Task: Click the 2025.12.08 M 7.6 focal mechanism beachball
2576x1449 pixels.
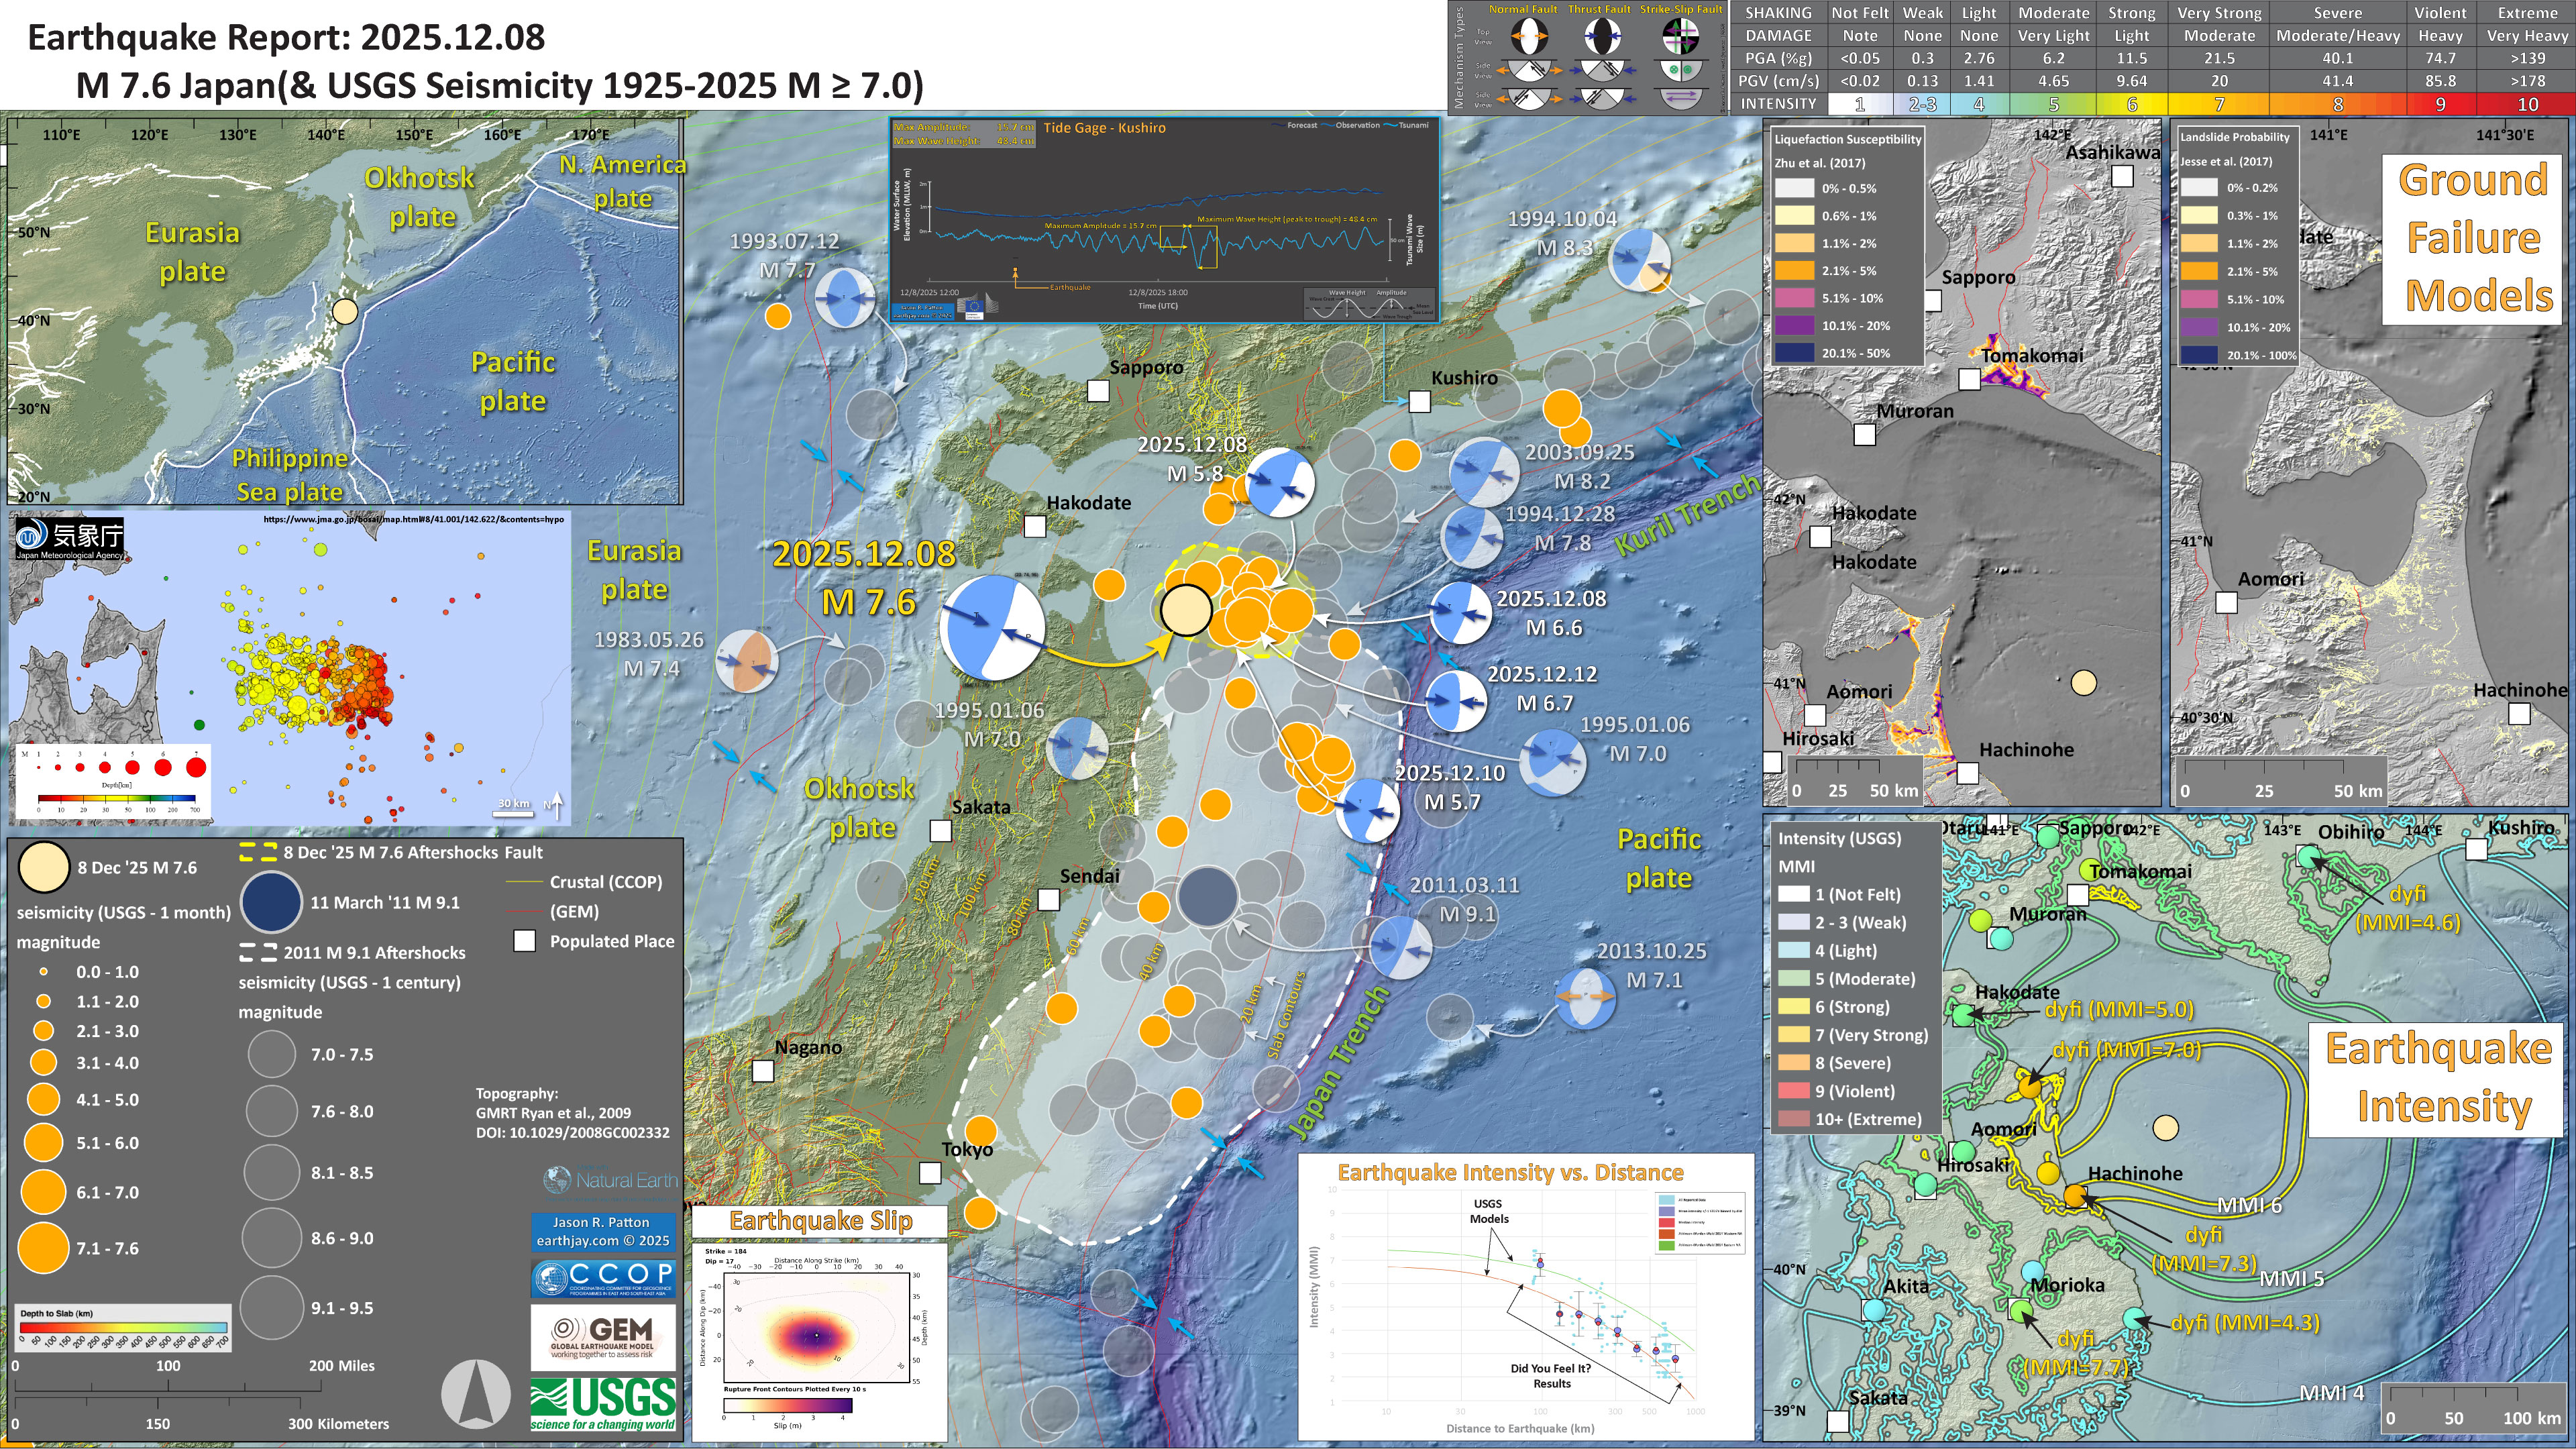Action: [992, 628]
